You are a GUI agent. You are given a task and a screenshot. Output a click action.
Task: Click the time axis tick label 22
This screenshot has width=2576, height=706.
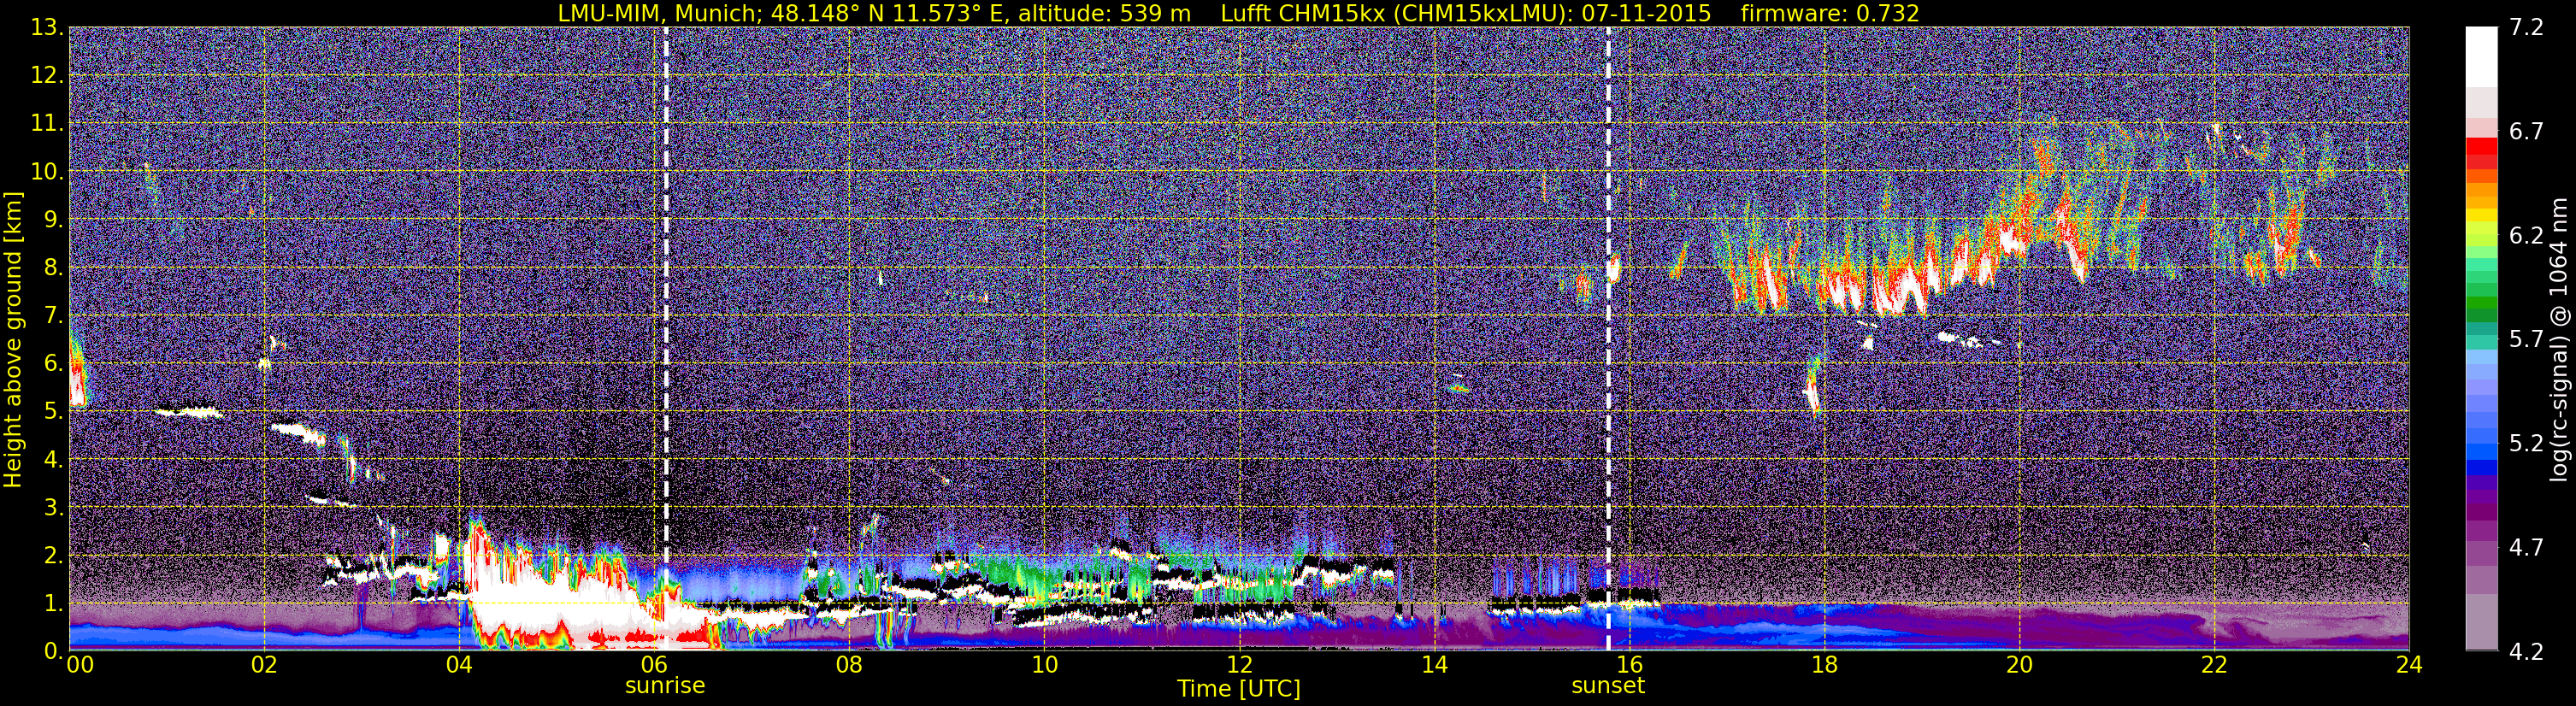pos(2214,665)
